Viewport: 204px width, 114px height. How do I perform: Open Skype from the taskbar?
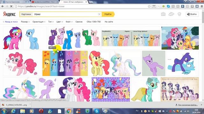97,111
